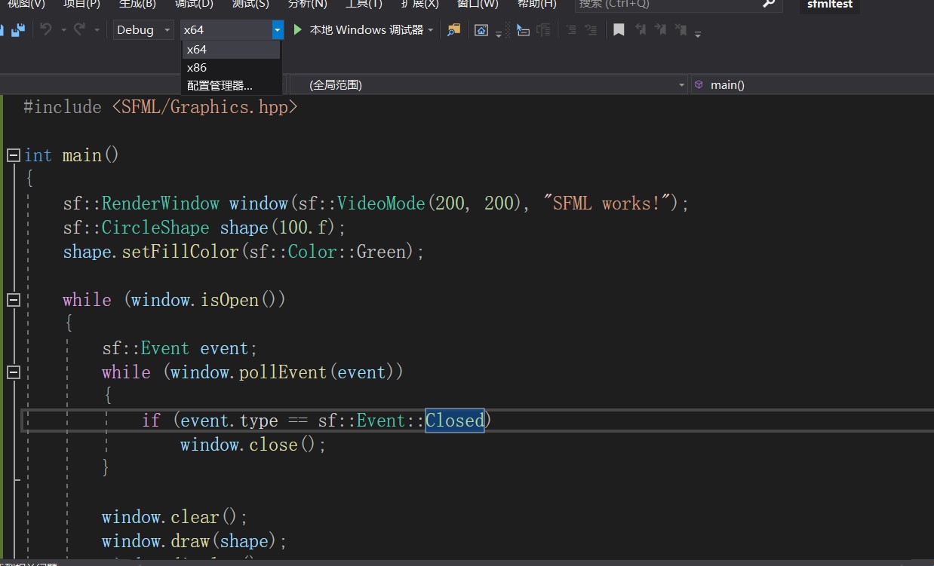
Task: Click the CircleShape type name
Action: point(155,228)
